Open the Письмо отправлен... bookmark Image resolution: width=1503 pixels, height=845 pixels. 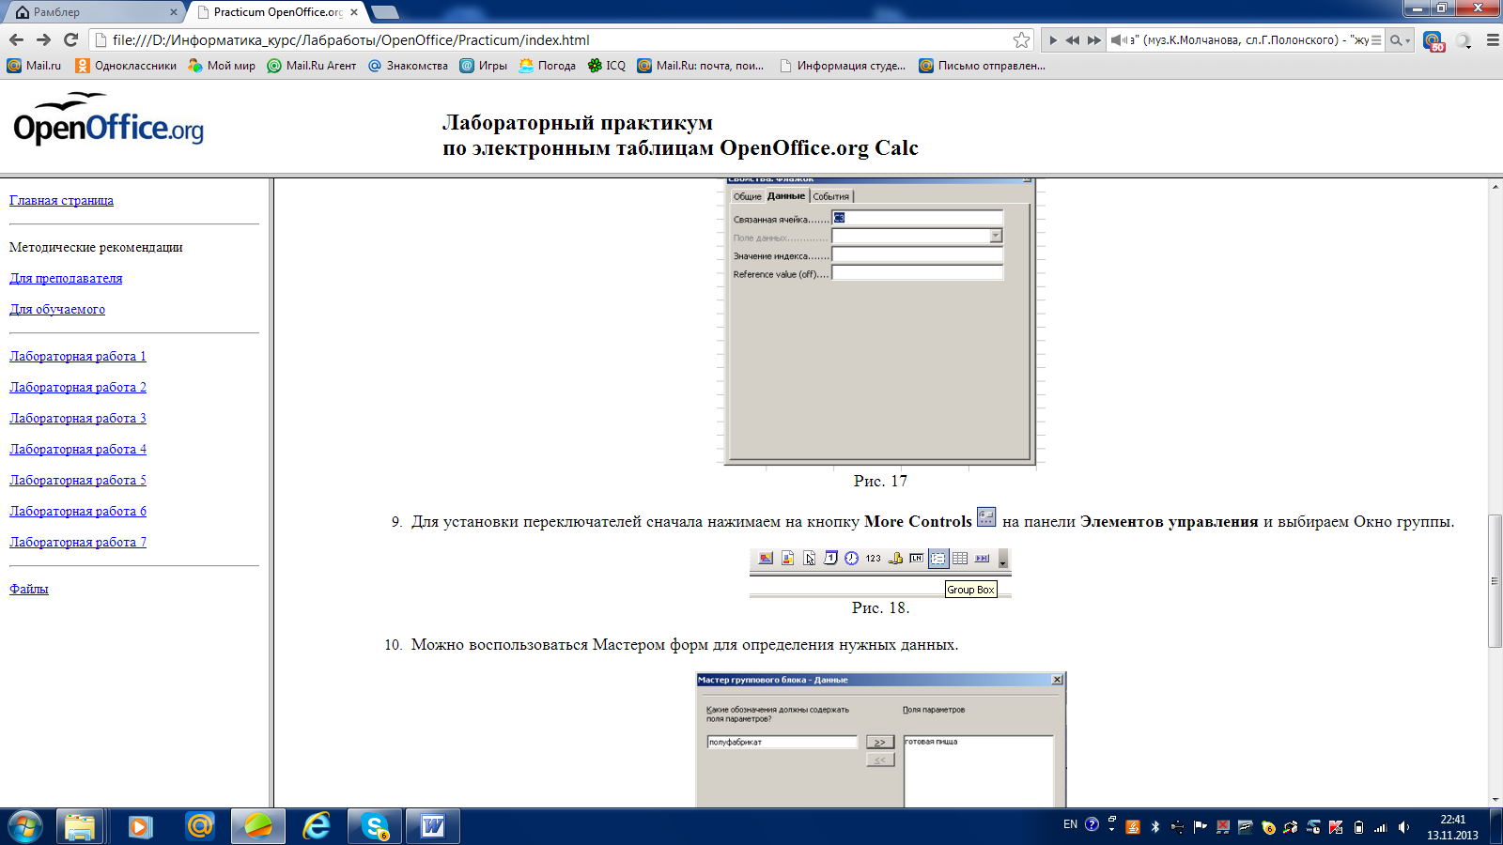coord(982,66)
